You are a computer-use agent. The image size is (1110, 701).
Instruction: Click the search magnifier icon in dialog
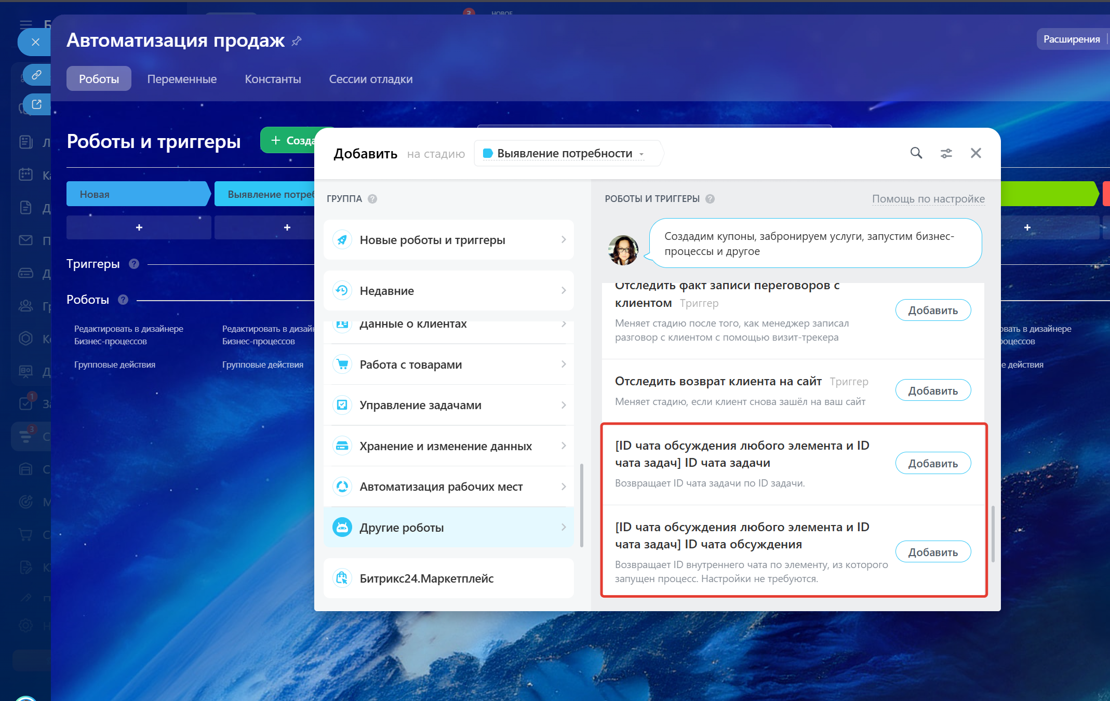(916, 153)
